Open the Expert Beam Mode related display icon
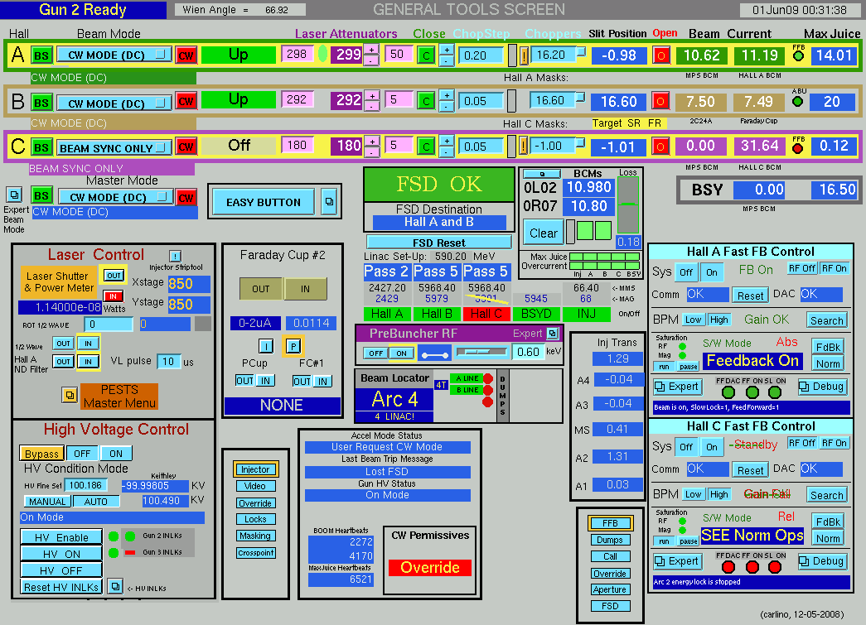 pos(14,195)
